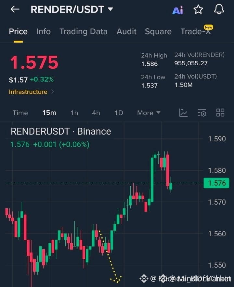
Task: Open chart indicators line-graph icon
Action: (183, 112)
